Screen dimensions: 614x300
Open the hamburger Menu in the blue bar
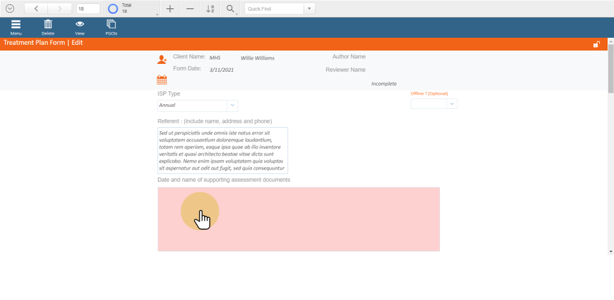coord(16,26)
